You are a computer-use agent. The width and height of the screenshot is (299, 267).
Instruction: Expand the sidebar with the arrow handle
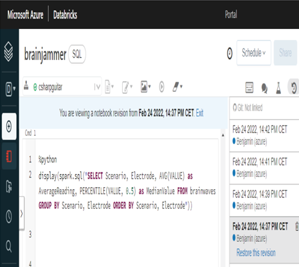coord(22,214)
